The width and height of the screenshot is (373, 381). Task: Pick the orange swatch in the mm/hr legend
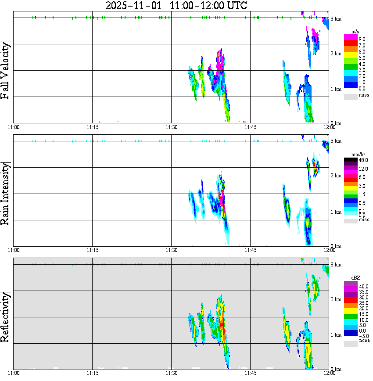click(x=351, y=184)
